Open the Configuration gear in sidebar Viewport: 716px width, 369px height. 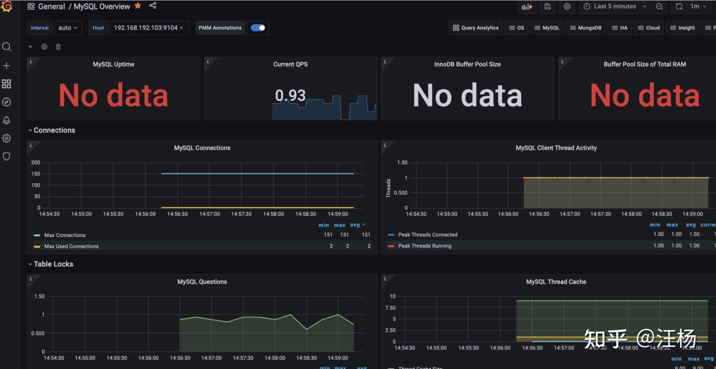[6, 138]
